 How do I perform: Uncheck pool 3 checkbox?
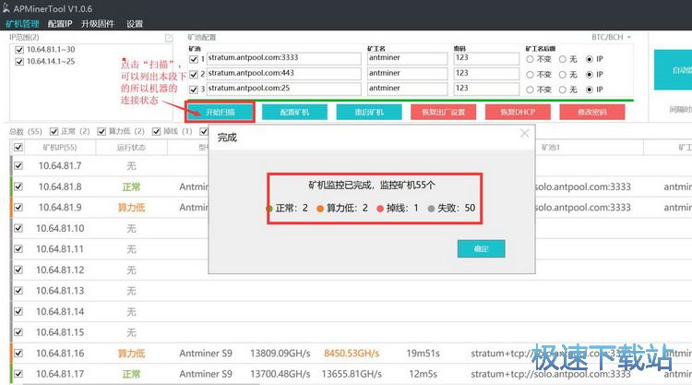coord(194,90)
